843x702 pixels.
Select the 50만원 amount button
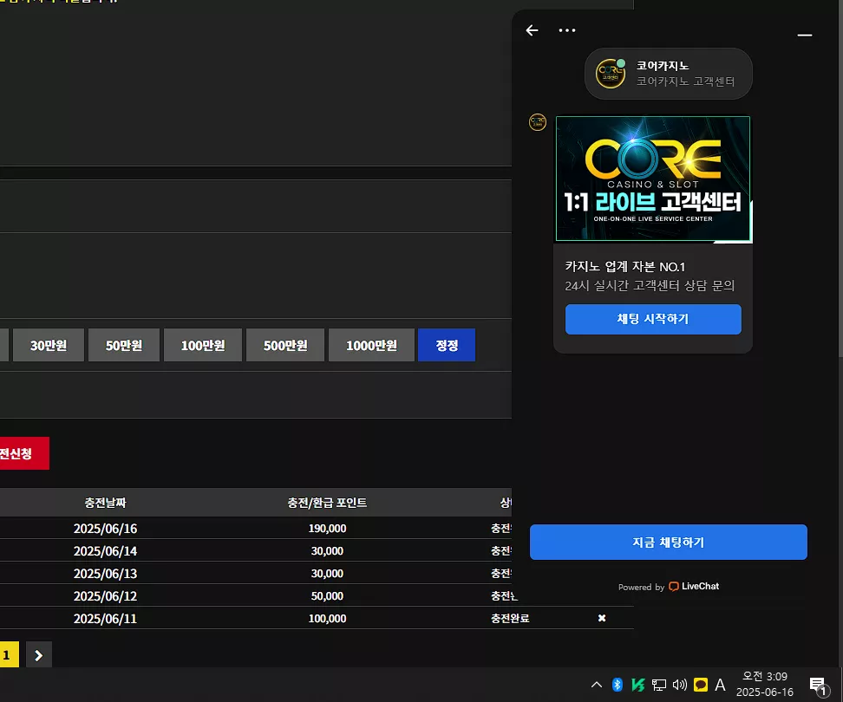(x=124, y=345)
